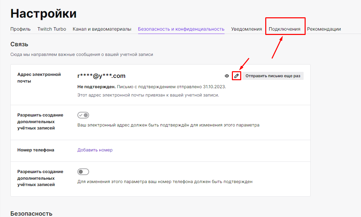Screen dimensions: 361x217
Task: Switch to the 'Подключения' tab
Action: click(x=285, y=29)
